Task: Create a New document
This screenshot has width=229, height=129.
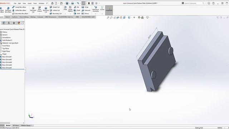Action: 56,3
